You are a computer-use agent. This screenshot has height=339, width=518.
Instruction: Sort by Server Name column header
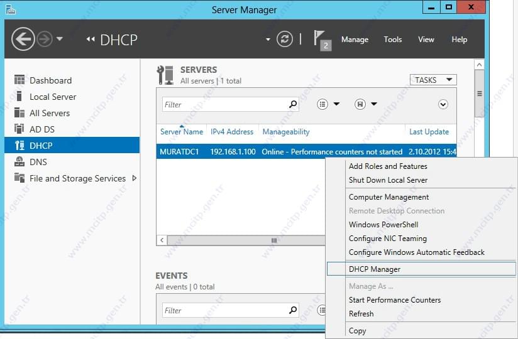[x=182, y=132]
